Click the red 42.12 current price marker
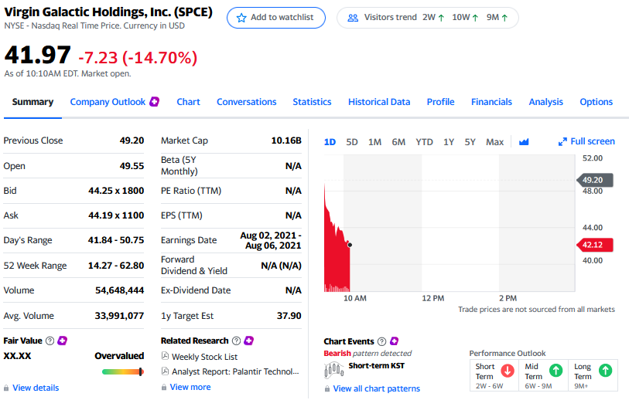Screen dimensions: 629x400 [x=594, y=245]
